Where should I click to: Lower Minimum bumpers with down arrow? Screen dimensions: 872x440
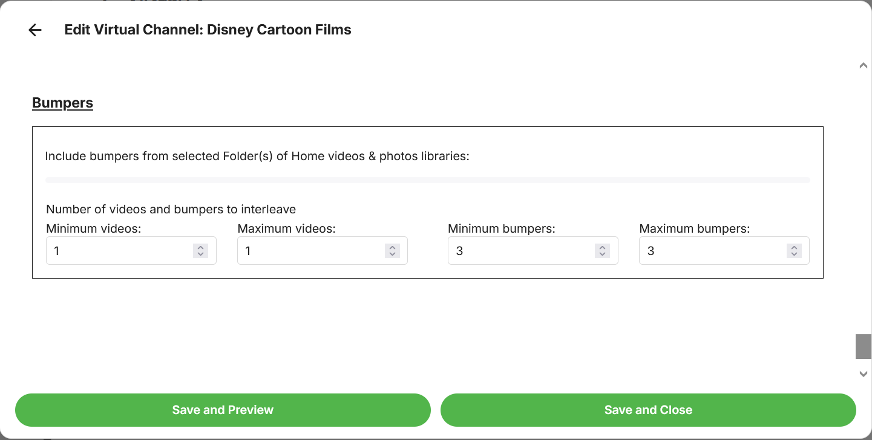tap(602, 254)
